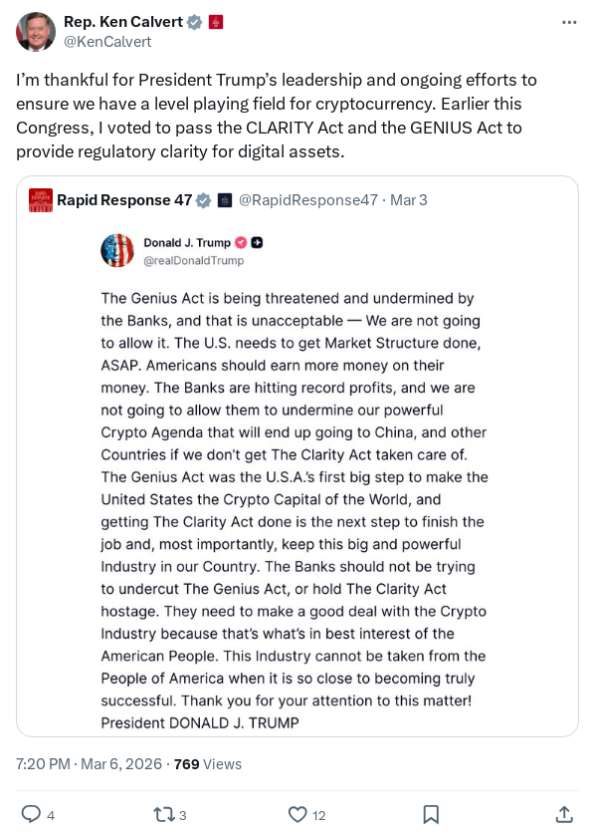Click Rep. Ken Calvert's profile picture
The height and width of the screenshot is (838, 595).
pos(37,32)
